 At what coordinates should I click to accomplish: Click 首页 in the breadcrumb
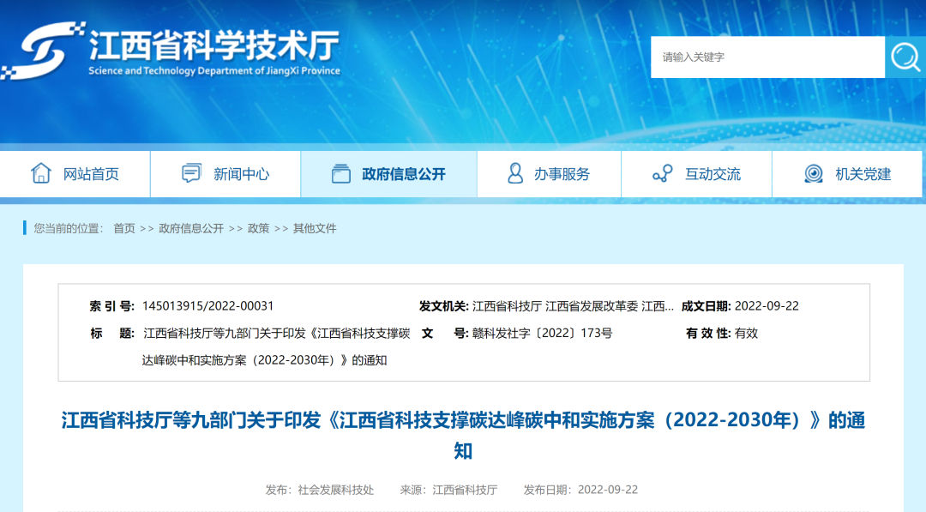coord(124,228)
